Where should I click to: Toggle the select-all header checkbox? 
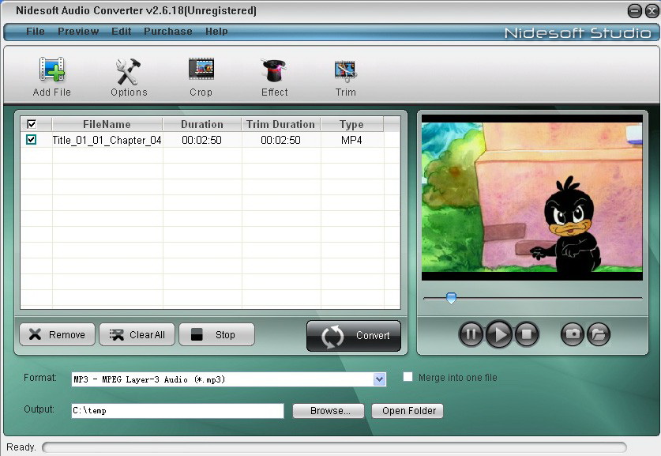tap(32, 124)
